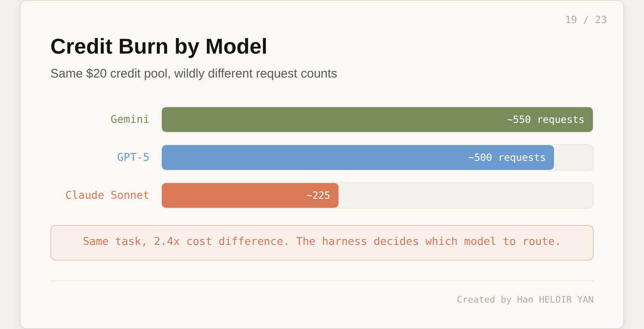Click the "wildly different request counts" subtitle phrase
Viewport: 644px width, 329px height.
tap(256, 73)
